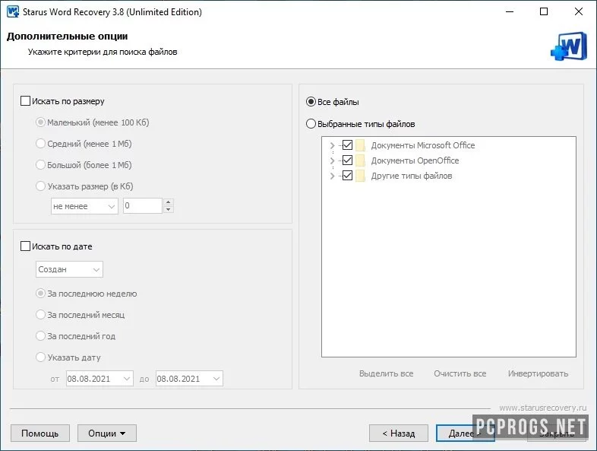Click the Выделить все link
This screenshot has width=597, height=451.
click(386, 373)
